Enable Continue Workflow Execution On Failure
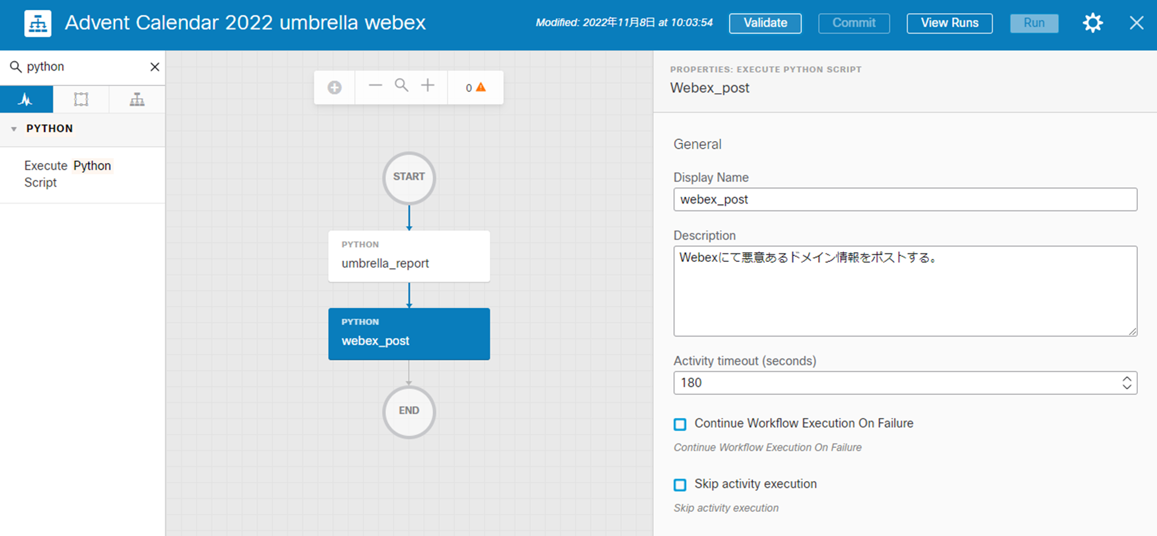 (680, 424)
